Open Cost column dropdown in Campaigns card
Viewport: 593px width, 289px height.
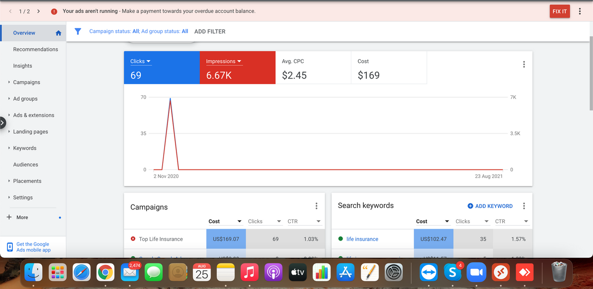click(240, 221)
